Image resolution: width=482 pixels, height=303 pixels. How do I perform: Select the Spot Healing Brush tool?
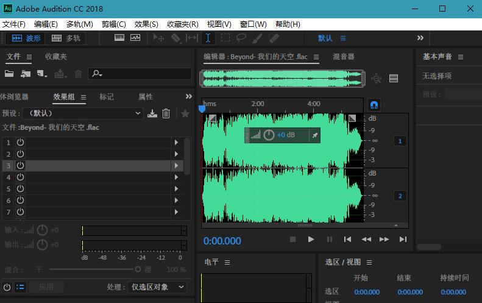[x=274, y=38]
